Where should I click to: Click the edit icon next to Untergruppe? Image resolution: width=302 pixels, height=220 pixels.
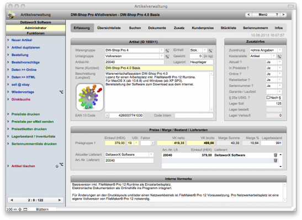167,57
